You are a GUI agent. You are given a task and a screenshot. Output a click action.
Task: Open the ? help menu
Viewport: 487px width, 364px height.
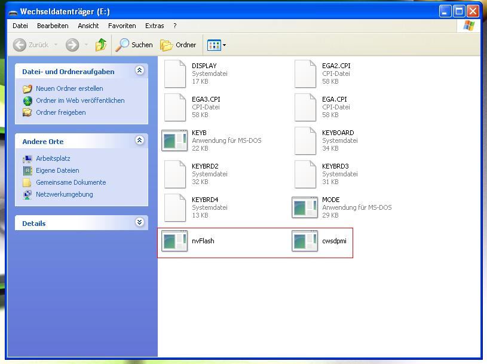pyautogui.click(x=175, y=26)
